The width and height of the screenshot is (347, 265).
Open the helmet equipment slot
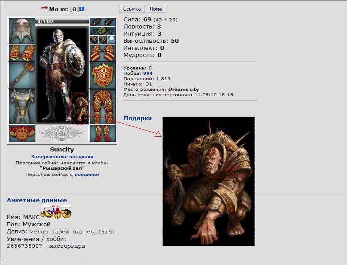[22, 31]
